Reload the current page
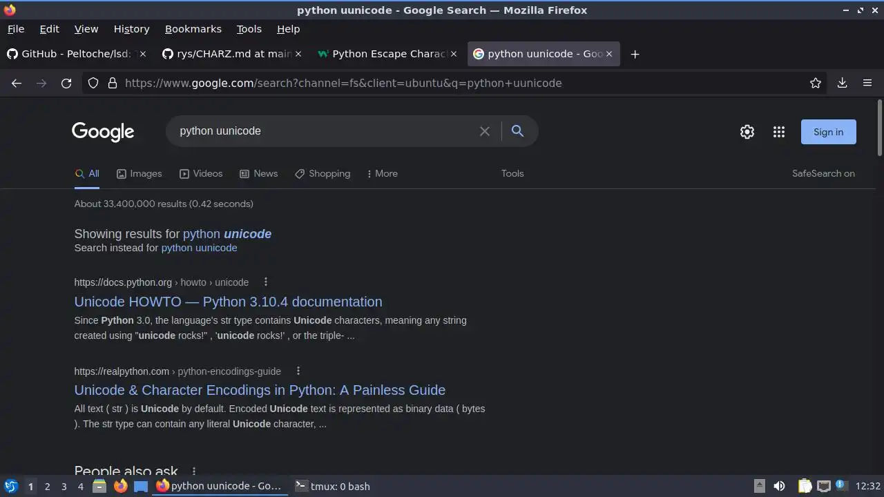 [x=66, y=83]
